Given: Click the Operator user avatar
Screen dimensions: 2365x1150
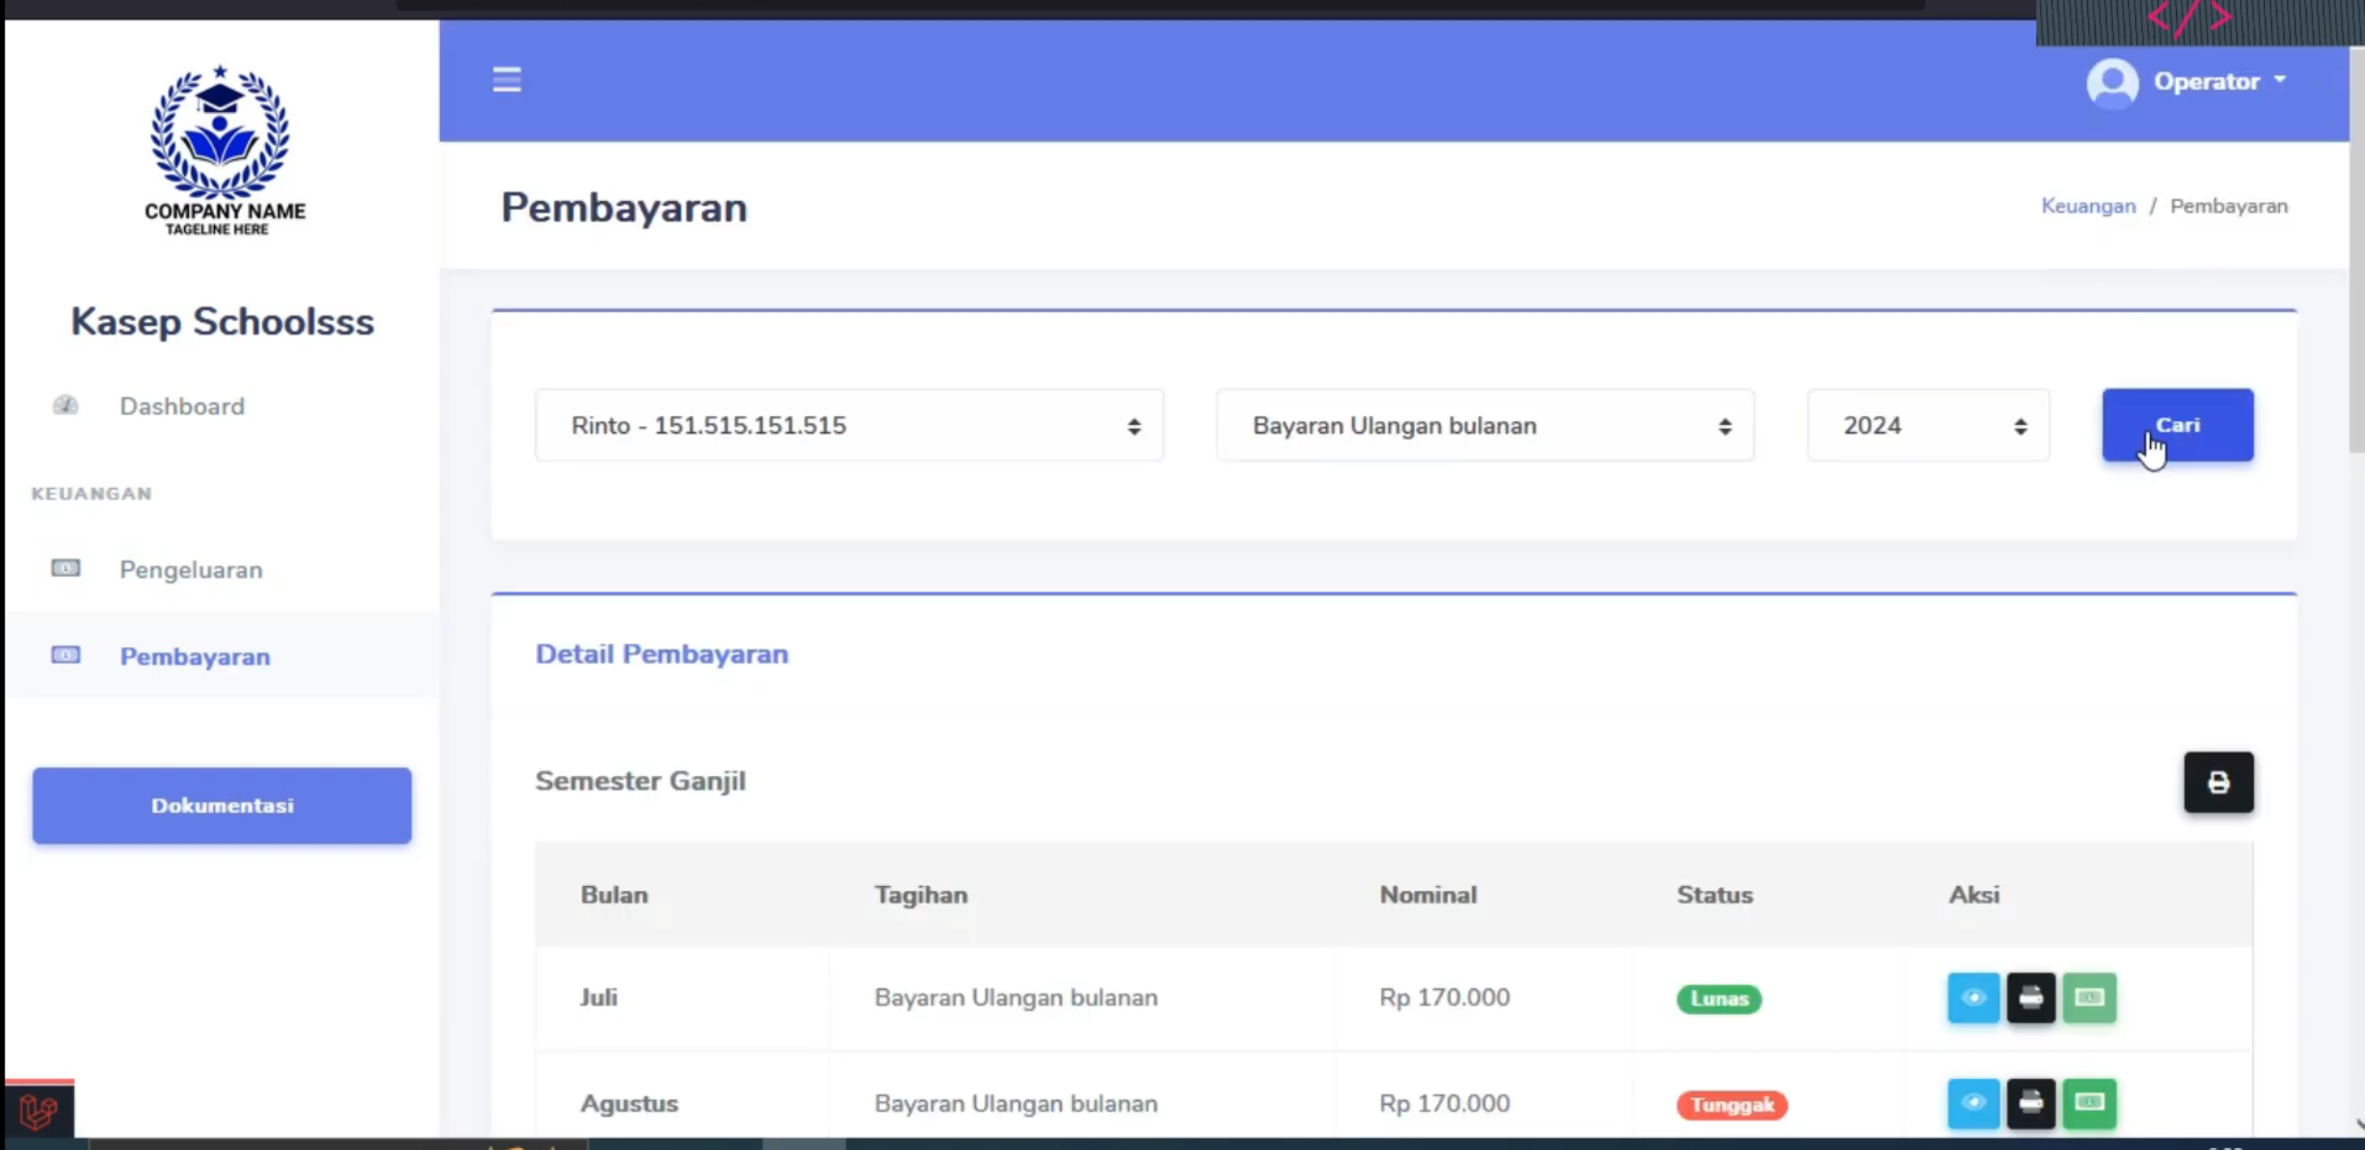Looking at the screenshot, I should tap(2112, 82).
